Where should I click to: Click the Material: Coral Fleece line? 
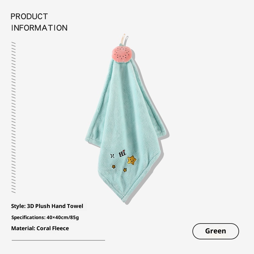coord(40,228)
